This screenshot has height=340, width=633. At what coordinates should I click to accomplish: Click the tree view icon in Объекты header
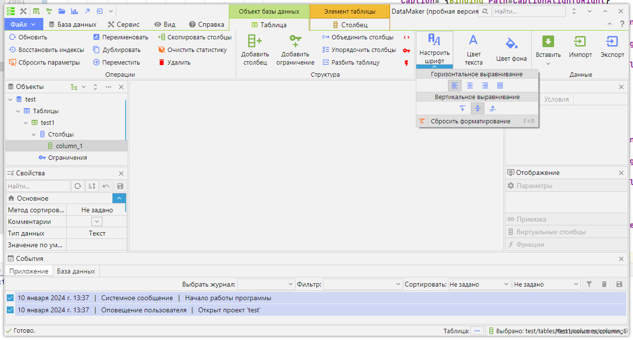click(x=74, y=87)
